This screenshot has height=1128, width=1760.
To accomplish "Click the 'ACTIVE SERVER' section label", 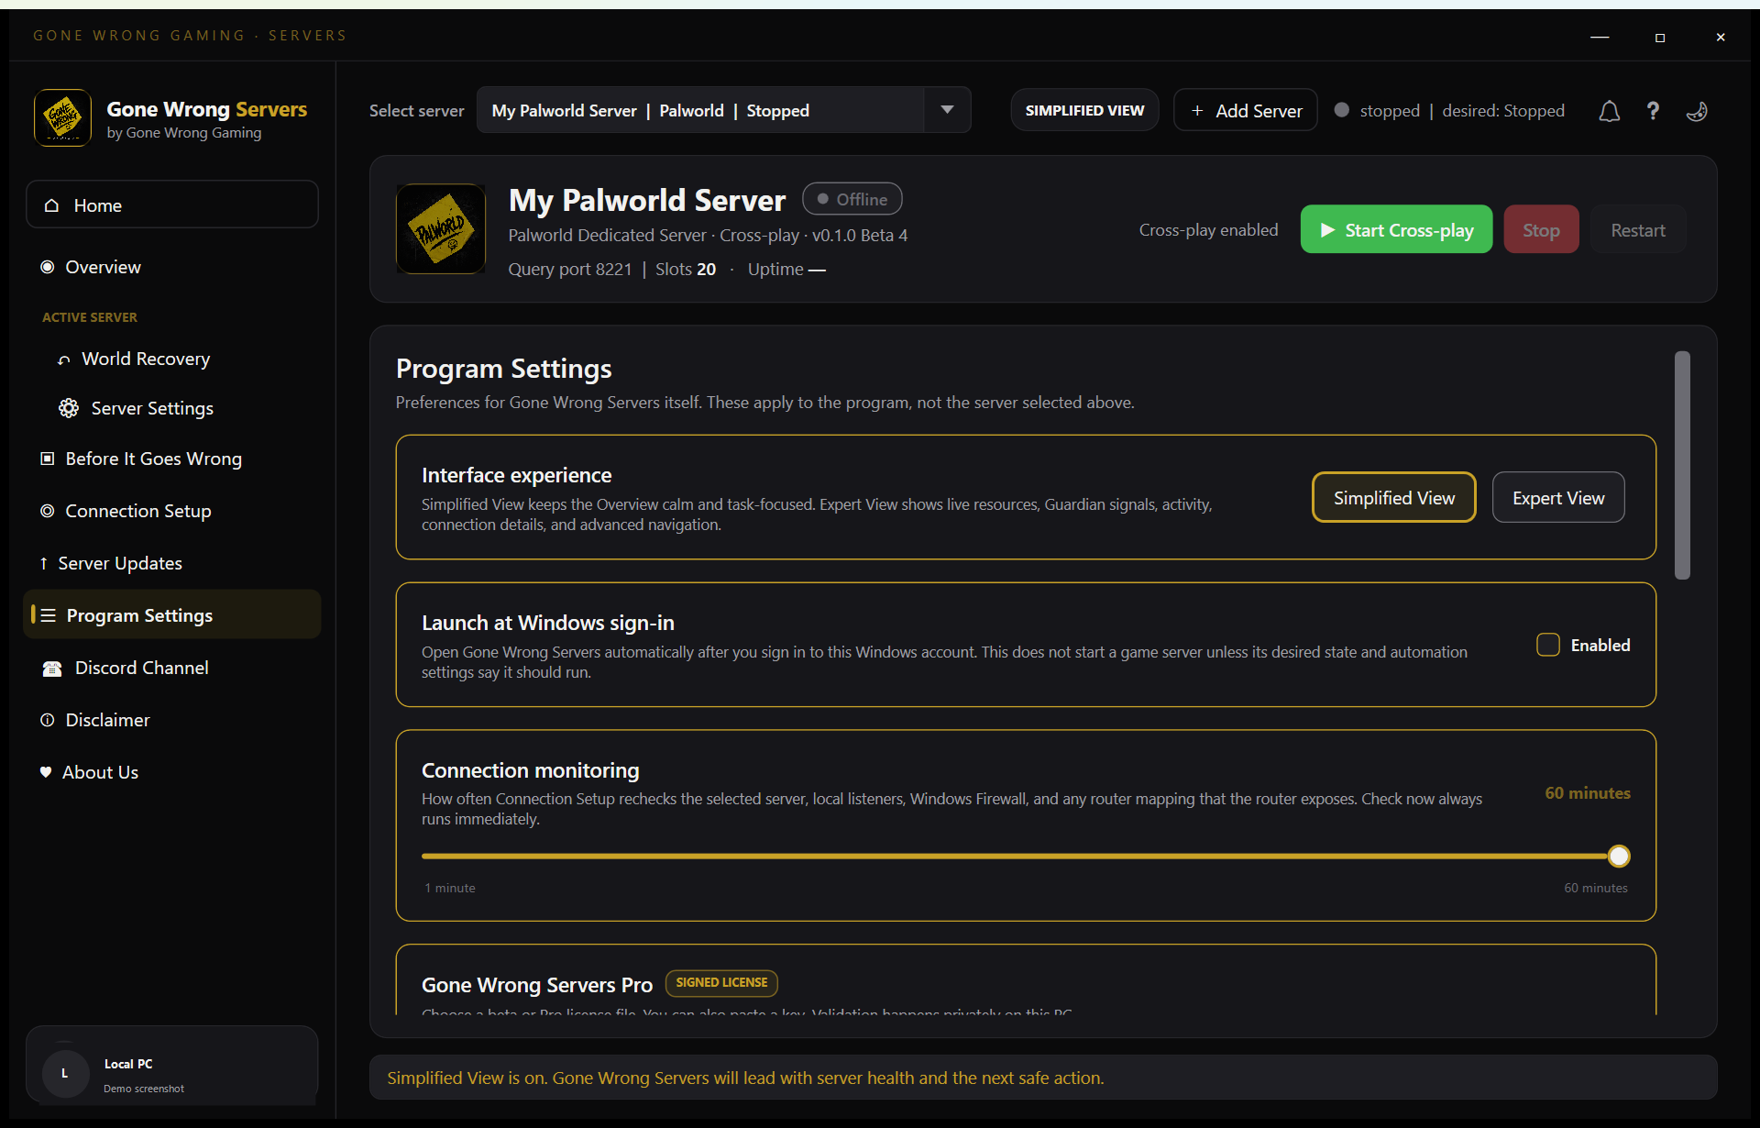I will (x=90, y=317).
